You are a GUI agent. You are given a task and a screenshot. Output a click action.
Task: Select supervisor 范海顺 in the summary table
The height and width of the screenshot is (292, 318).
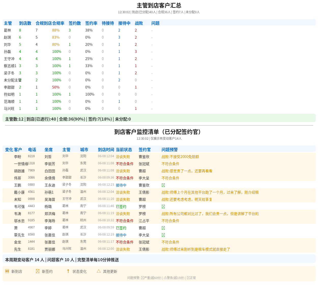pos(9,101)
